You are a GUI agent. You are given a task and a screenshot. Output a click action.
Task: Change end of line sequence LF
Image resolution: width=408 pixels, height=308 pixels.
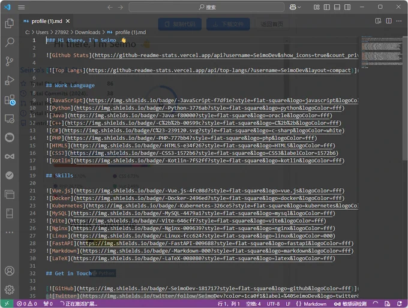pos(288,304)
